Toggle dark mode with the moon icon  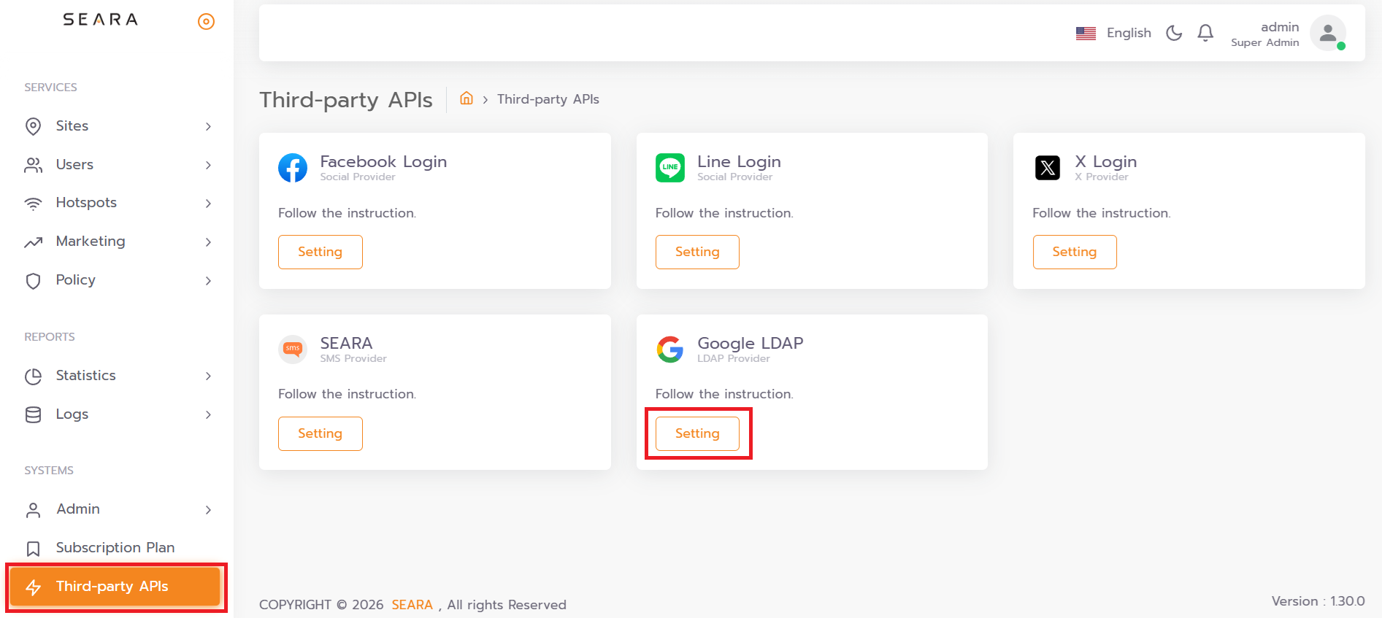(x=1174, y=33)
